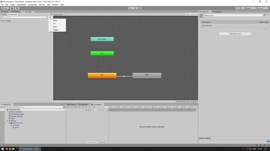Screen dimensions: 270x151
Task: Select the gray Walk state node
Action: click(x=147, y=75)
